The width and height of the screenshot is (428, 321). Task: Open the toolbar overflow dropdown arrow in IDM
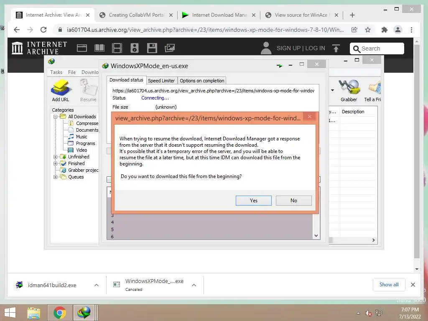coord(332,90)
